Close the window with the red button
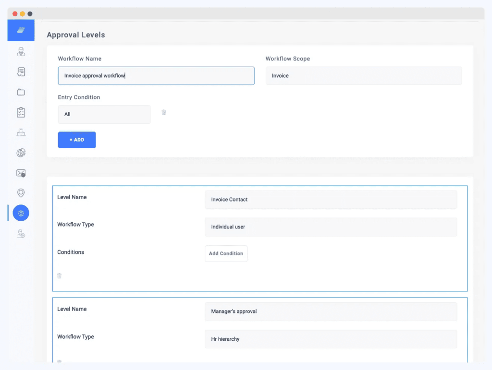492x370 pixels. click(x=15, y=14)
